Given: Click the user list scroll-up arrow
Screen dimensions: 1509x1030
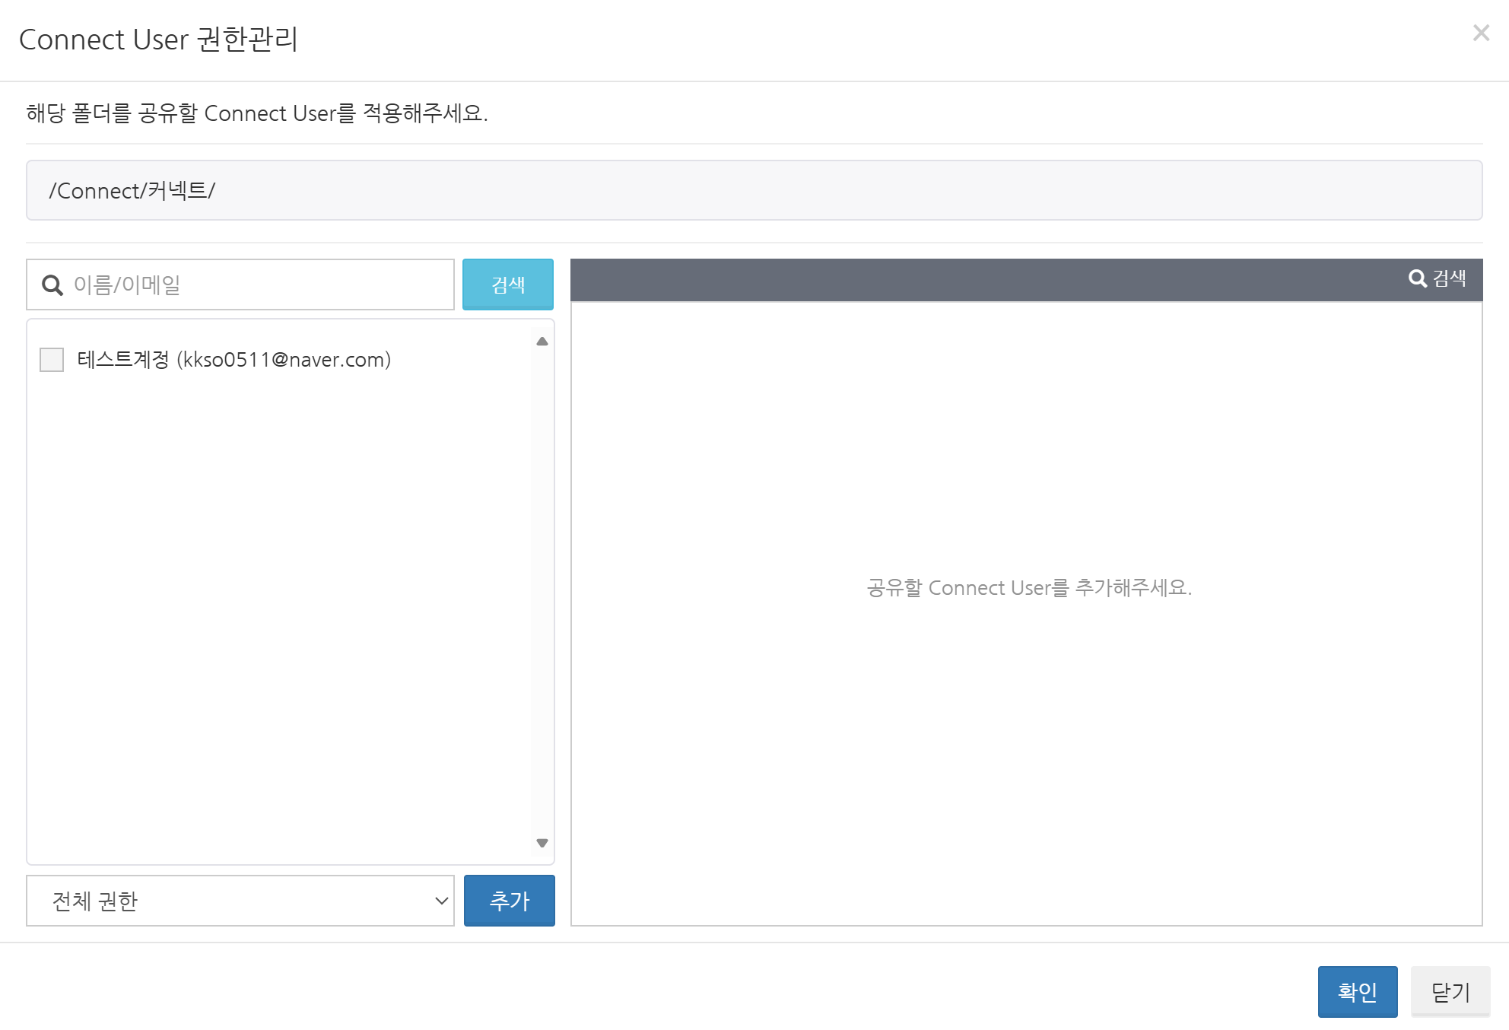Looking at the screenshot, I should click(x=542, y=342).
